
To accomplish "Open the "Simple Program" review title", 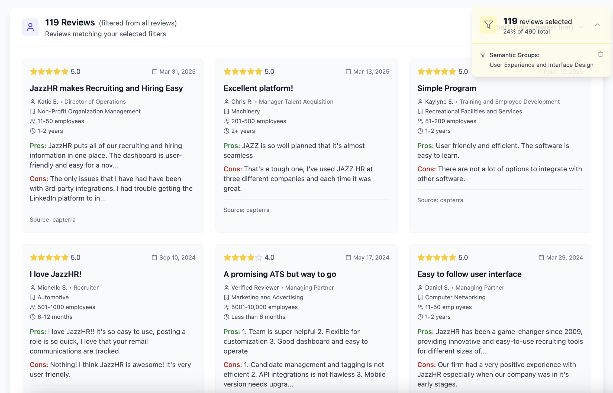I will [x=447, y=88].
